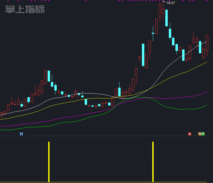Select the first yellow signal bar in indicator panel
Screen dimensions: 213x183
(49, 162)
